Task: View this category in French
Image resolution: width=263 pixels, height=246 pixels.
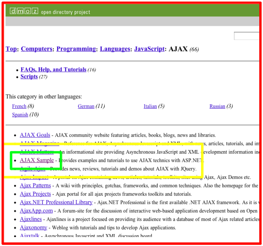Action: [x=19, y=106]
